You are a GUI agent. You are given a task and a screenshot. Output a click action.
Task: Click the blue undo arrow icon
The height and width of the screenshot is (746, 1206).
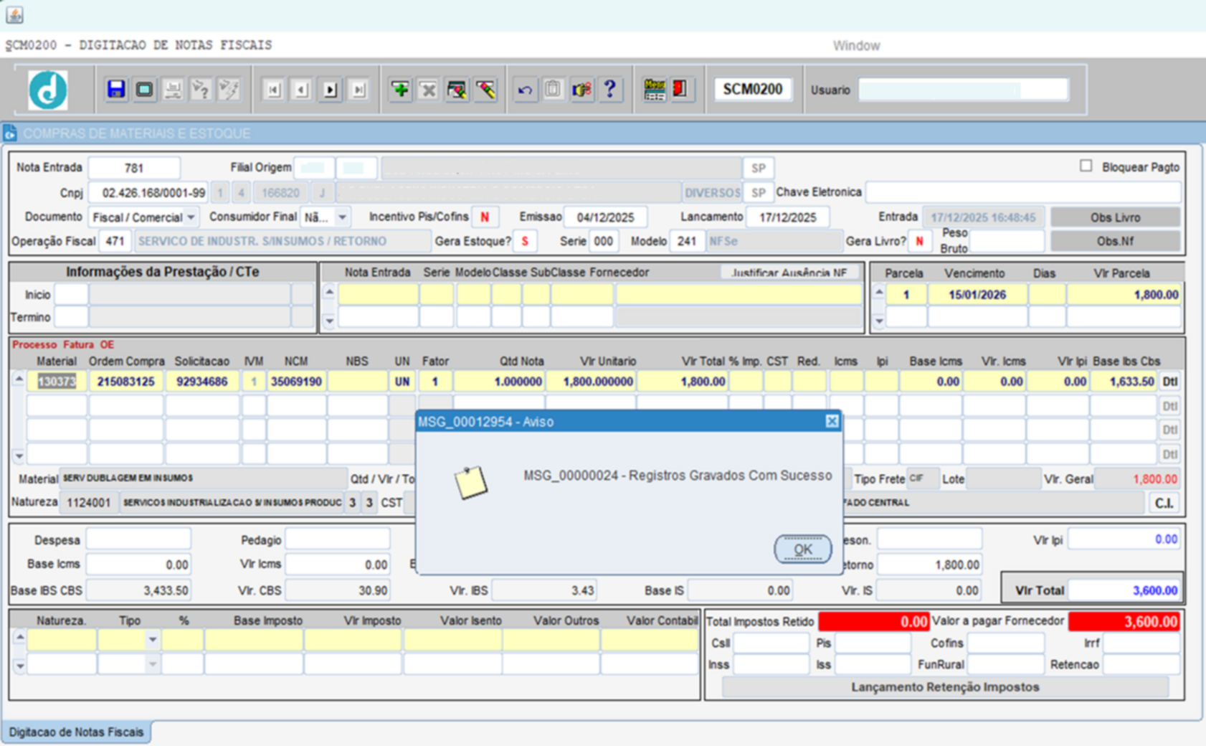[x=525, y=90]
